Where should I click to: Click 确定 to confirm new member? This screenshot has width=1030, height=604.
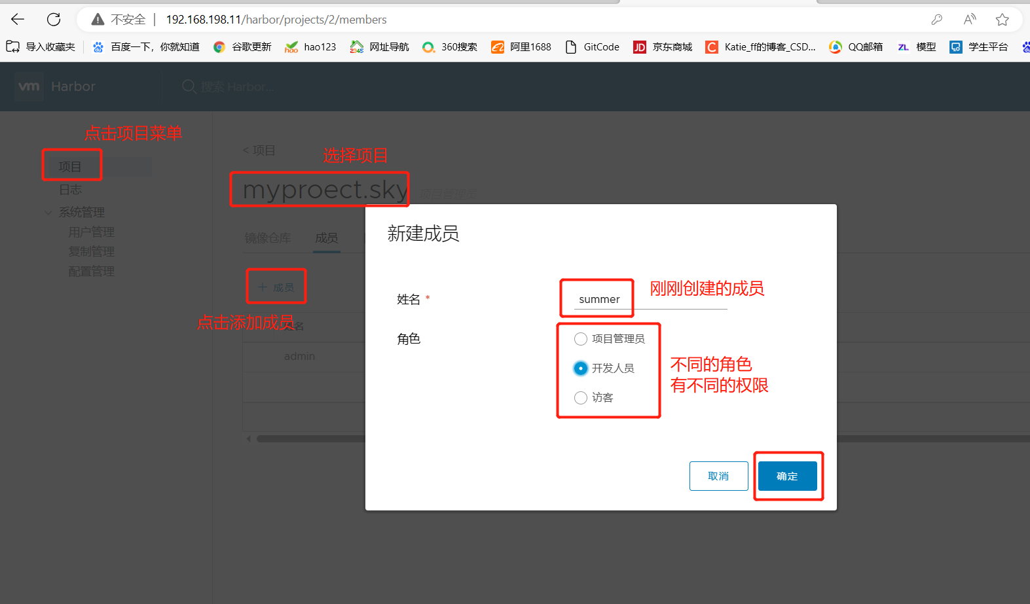[x=787, y=476]
